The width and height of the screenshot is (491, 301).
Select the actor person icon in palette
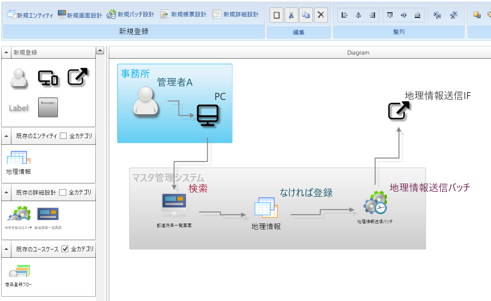18,78
